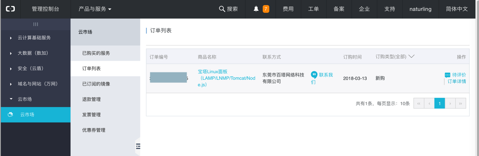Open notifications bell icon
This screenshot has height=156, width=479.
point(256,9)
